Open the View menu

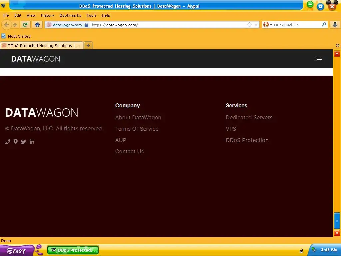coord(31,15)
